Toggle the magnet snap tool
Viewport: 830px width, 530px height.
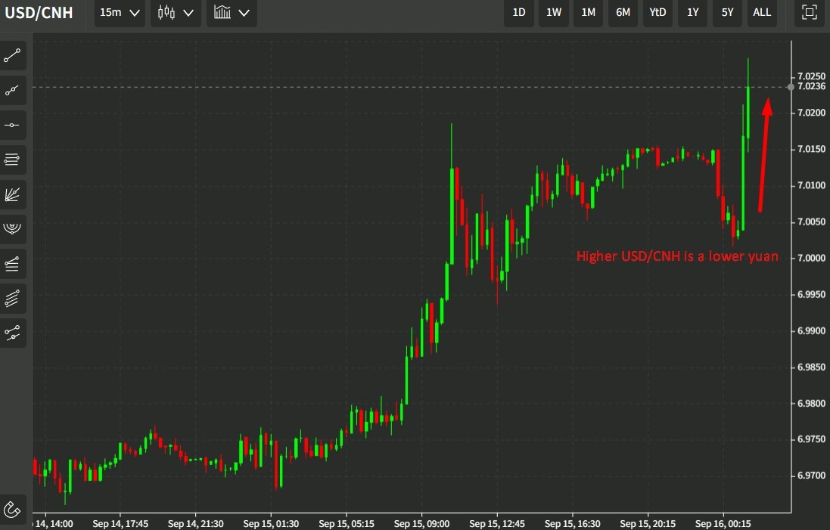(12, 510)
